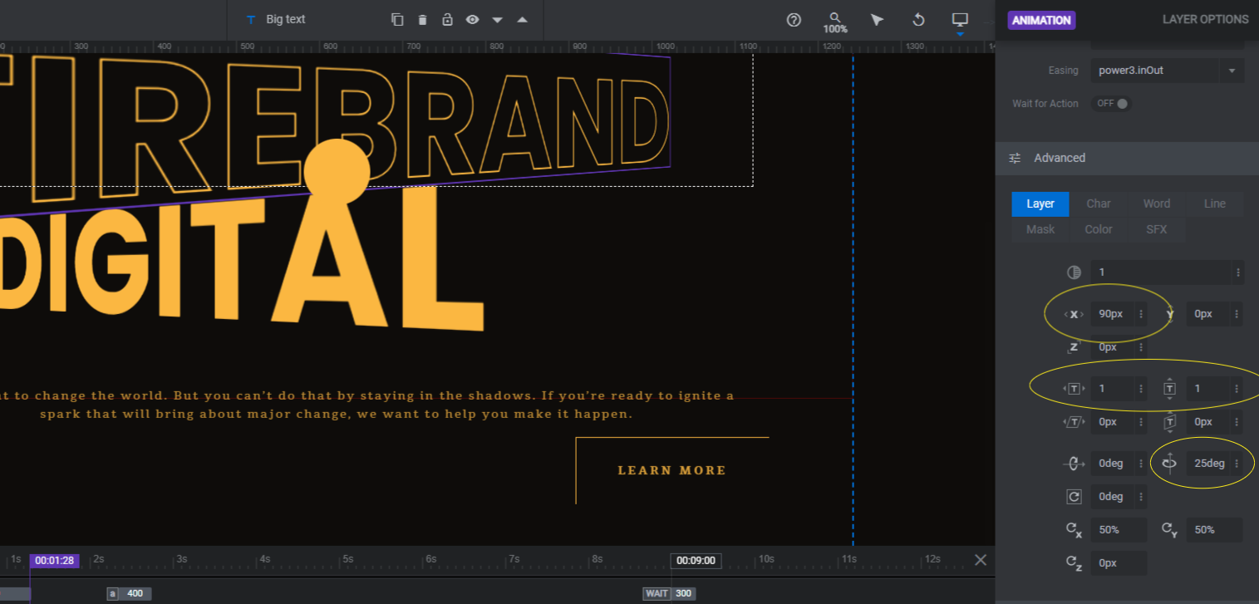Click the LEARN MORE button on canvas
1259x604 pixels.
672,470
